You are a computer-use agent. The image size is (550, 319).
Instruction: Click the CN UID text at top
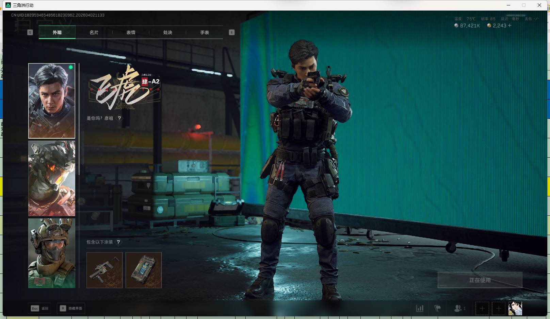(58, 15)
